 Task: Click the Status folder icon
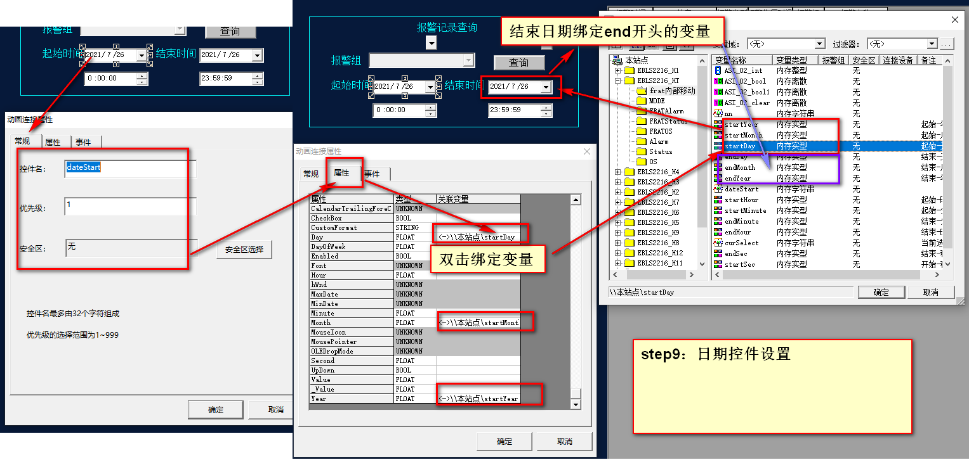coord(641,151)
